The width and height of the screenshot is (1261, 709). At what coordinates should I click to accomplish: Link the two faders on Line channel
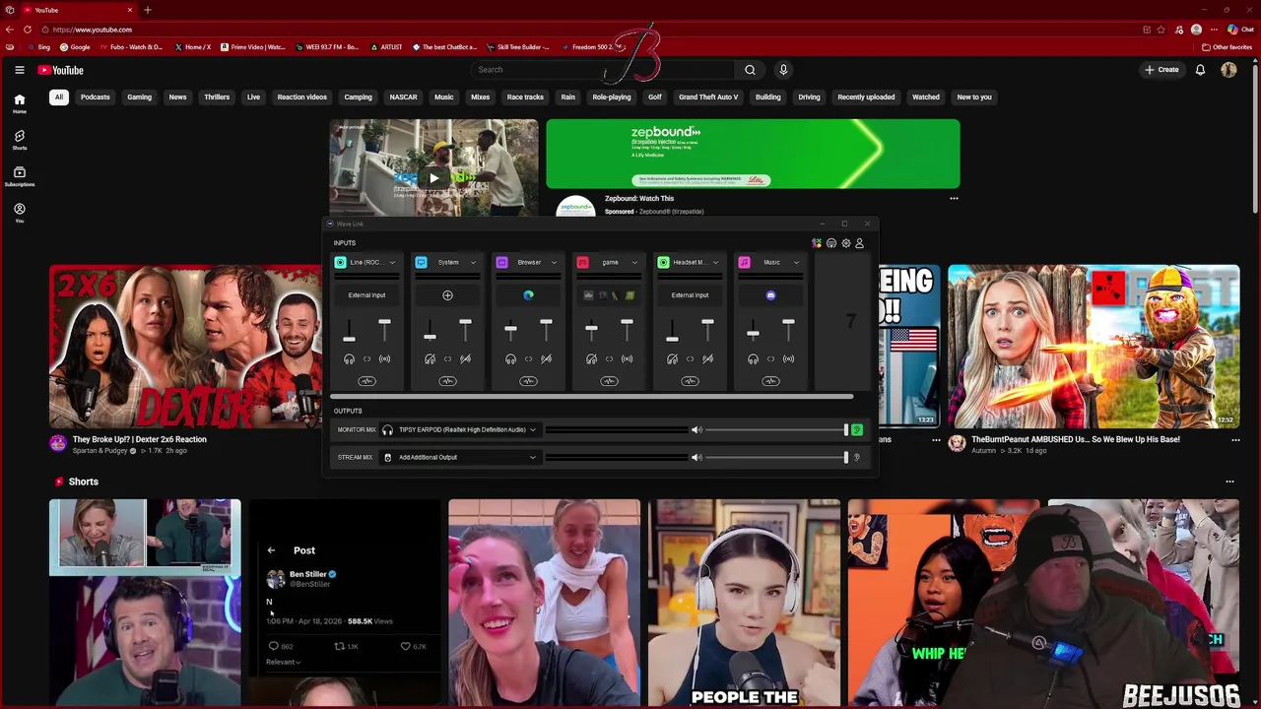coord(366,359)
